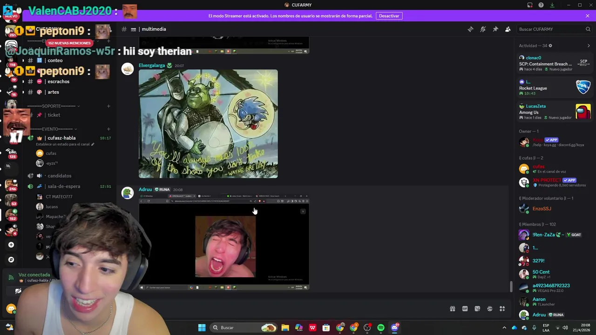Open Windows Start menu
596x335 pixels.
click(202, 328)
